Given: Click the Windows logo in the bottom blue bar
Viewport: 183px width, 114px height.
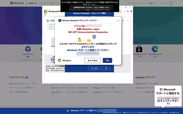Looking at the screenshot, I should (x=68, y=110).
